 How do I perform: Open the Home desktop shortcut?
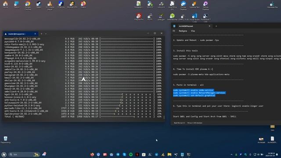coord(5,5)
